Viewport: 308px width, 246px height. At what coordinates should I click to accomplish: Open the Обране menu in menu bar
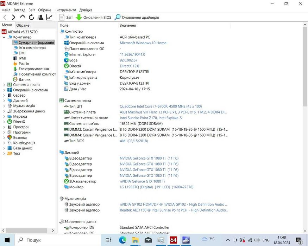[45, 10]
